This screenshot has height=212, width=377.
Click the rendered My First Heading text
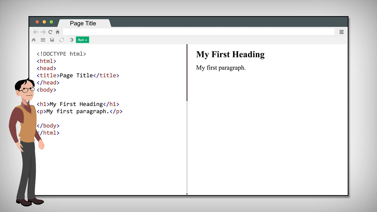coord(230,54)
